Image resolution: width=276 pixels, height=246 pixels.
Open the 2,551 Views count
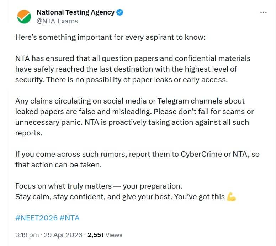[105, 235]
